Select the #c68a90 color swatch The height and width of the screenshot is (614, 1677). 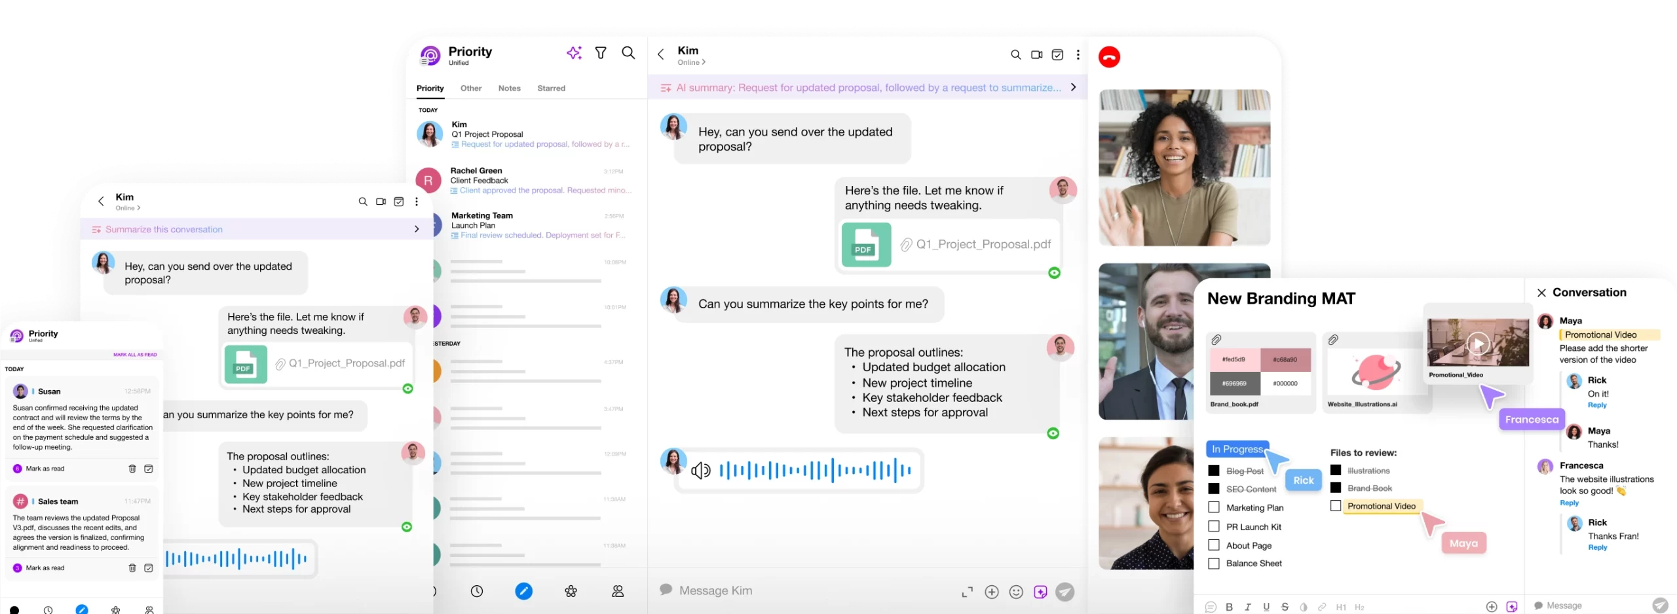click(1285, 359)
